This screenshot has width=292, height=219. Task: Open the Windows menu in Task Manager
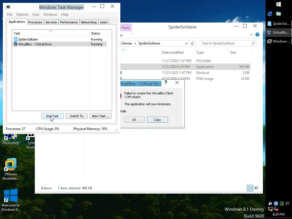tap(50, 15)
